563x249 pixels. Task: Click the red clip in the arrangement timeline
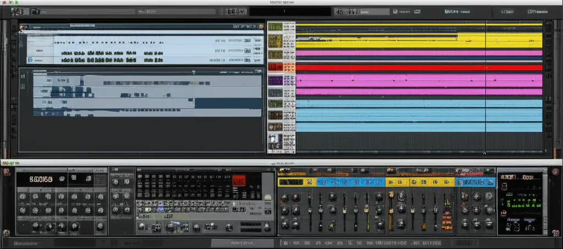point(419,67)
